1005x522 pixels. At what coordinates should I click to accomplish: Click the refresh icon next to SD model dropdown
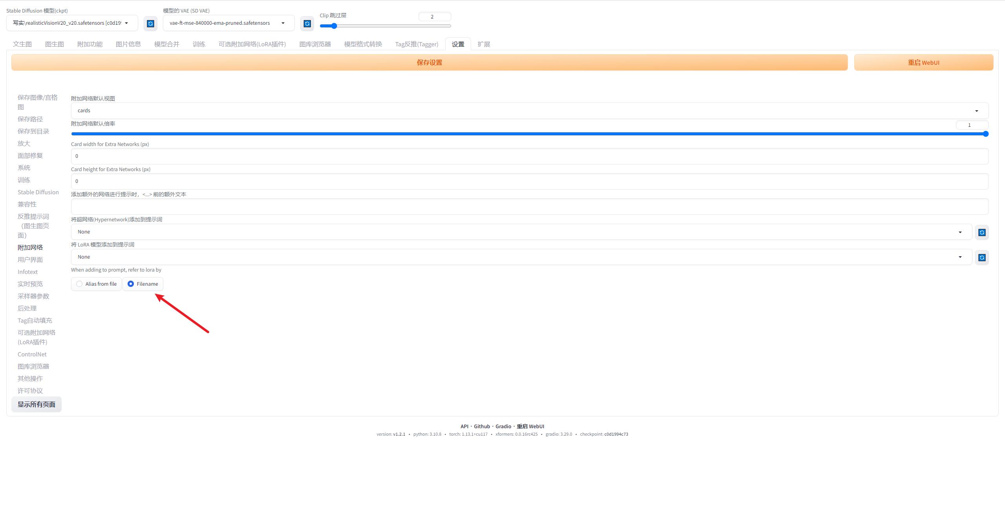click(x=150, y=23)
